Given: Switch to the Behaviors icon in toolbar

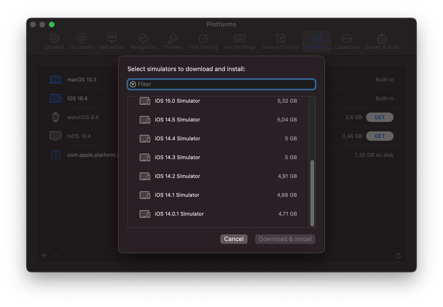Looking at the screenshot, I should pos(111,41).
